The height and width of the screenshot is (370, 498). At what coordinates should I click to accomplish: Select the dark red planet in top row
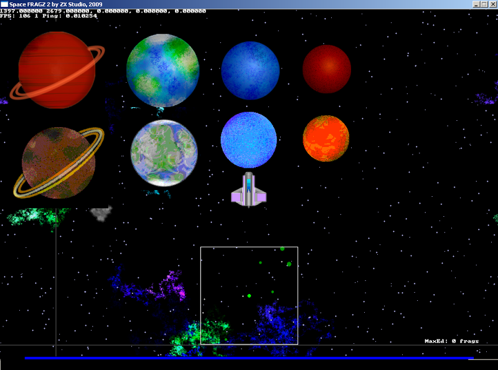[326, 69]
